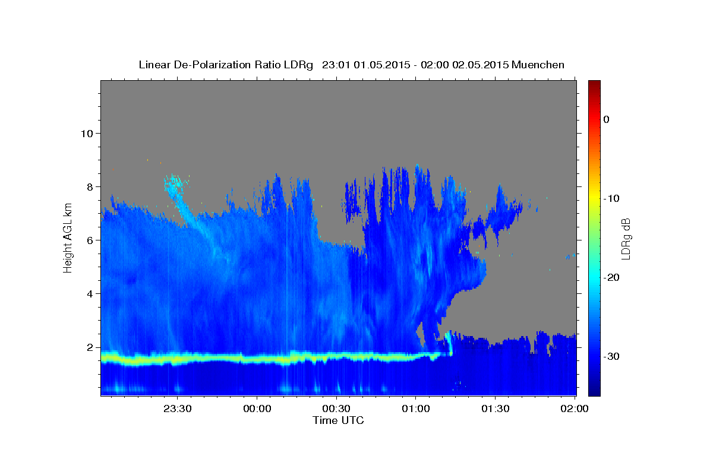
Task: Click the end time '02:00 02.05.2015' in the title
Action: pos(465,65)
